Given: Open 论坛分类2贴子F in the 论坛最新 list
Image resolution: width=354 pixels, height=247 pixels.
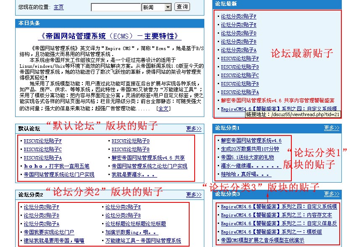Looking at the screenshot, I should 238,16.
